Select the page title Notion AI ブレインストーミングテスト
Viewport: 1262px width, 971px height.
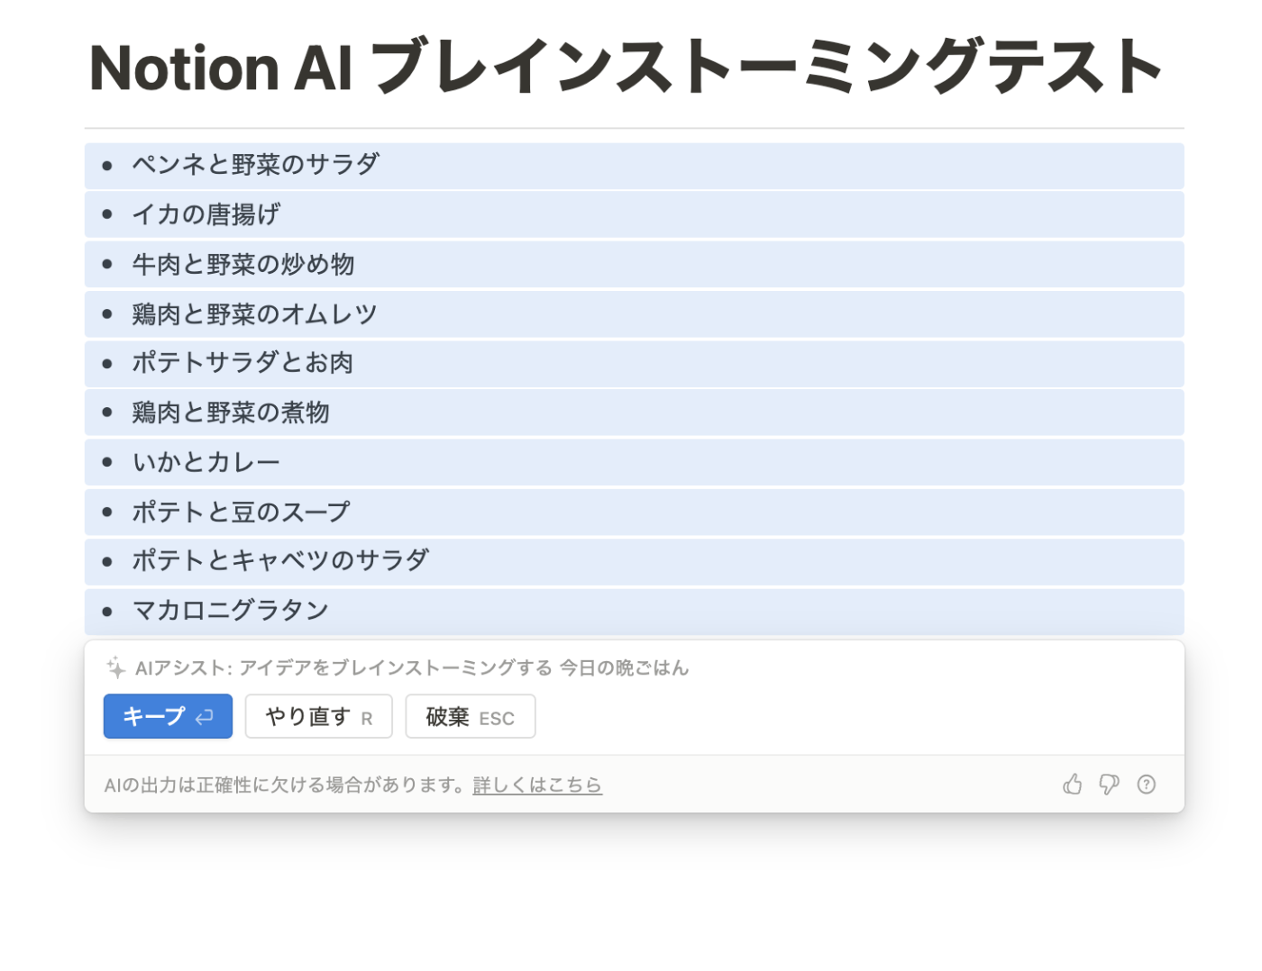pos(627,68)
